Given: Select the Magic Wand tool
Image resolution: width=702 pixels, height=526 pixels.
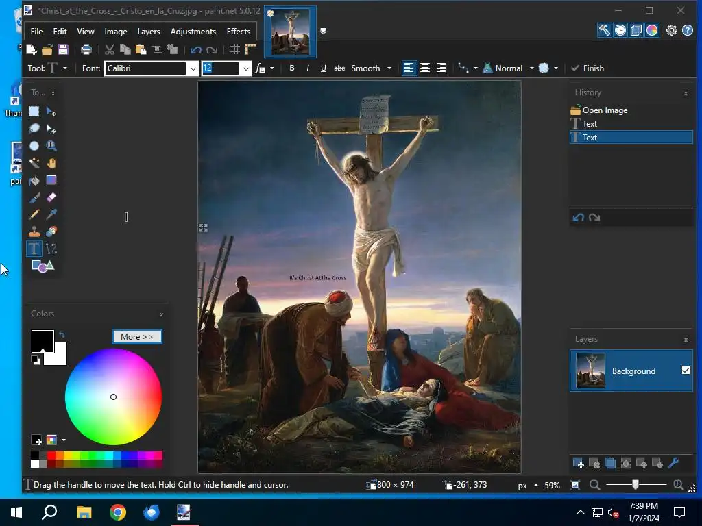Looking at the screenshot, I should click(34, 163).
